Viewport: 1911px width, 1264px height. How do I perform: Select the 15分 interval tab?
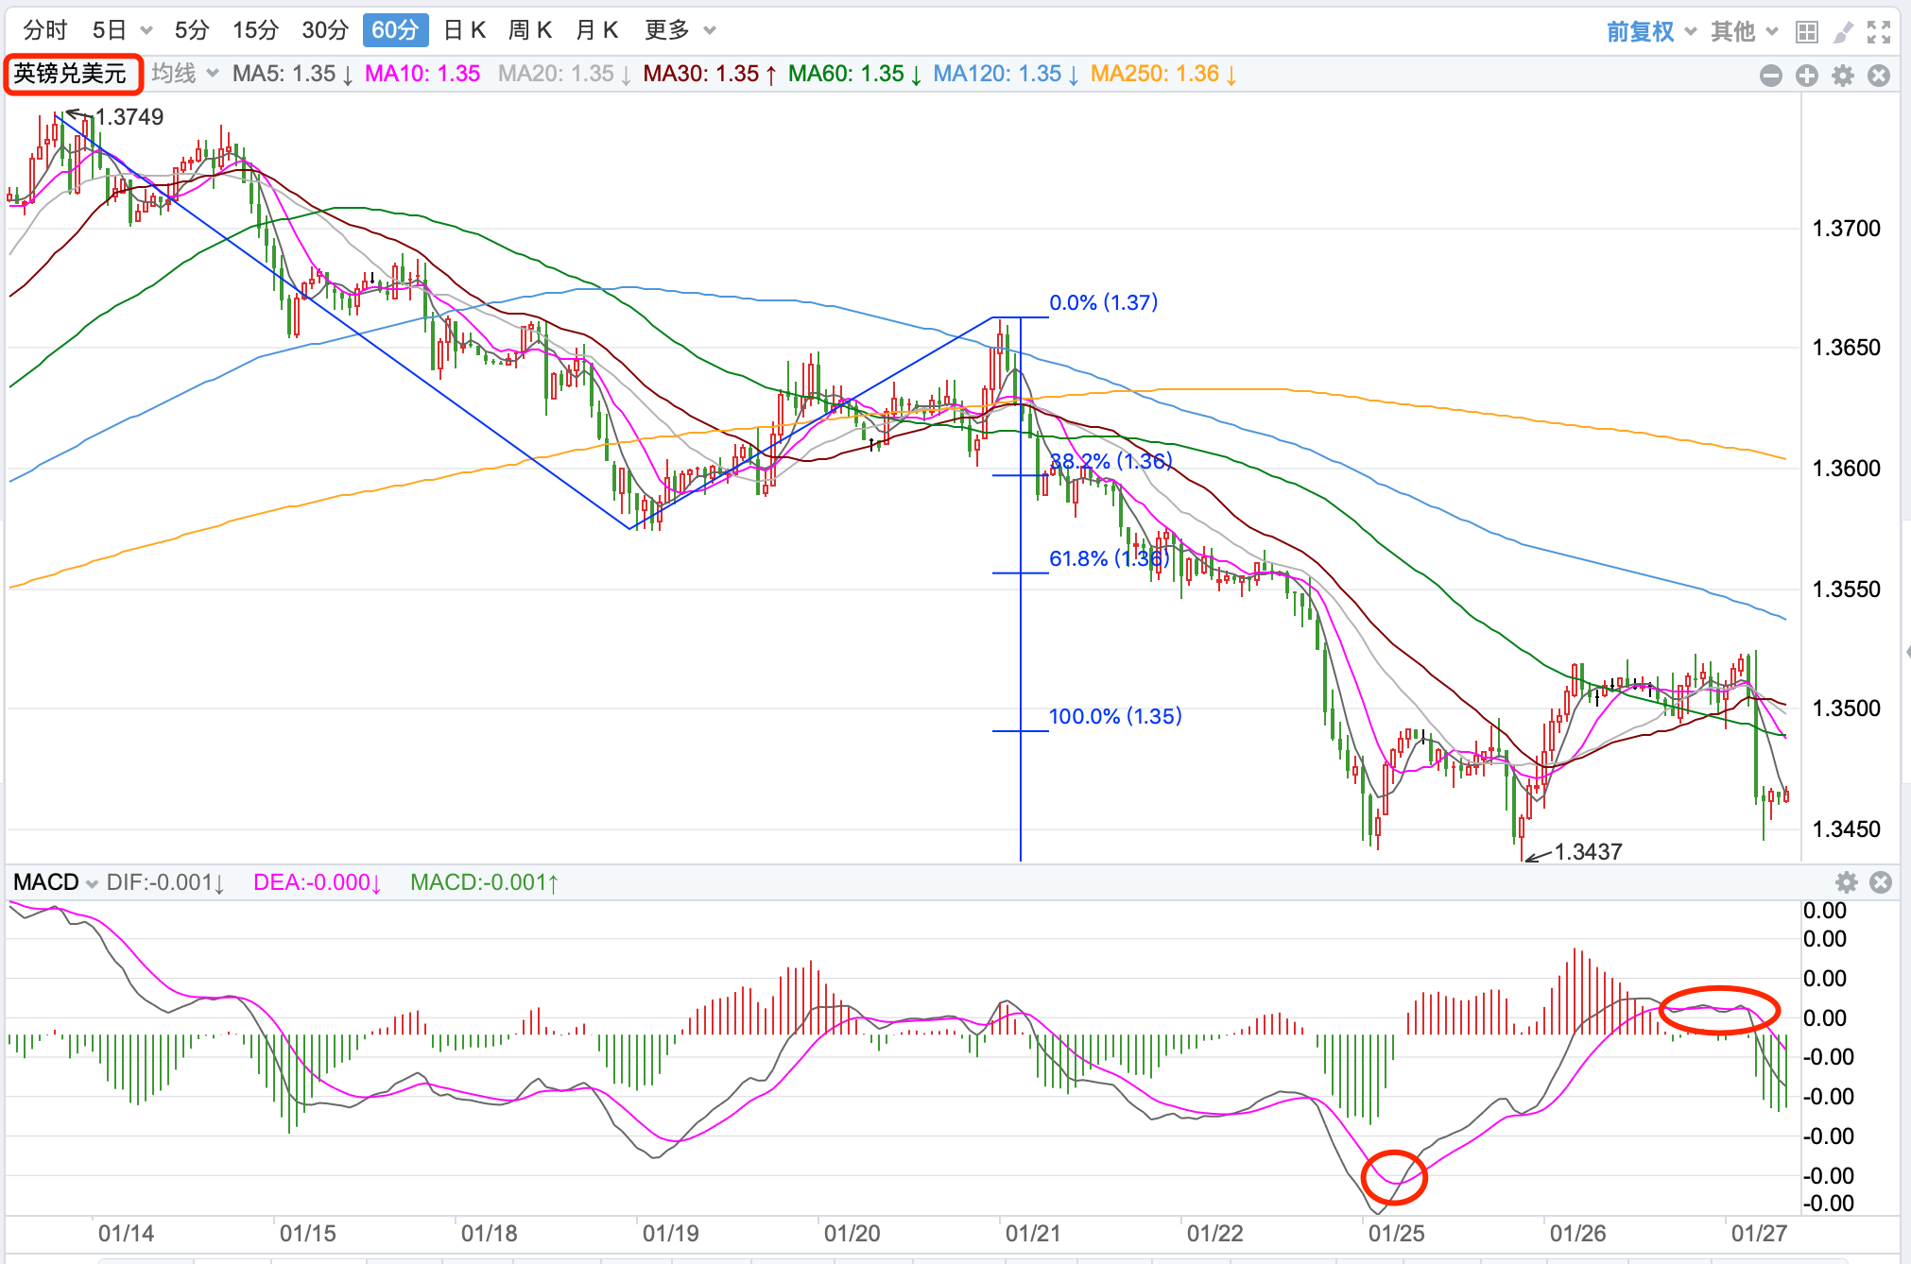pyautogui.click(x=255, y=31)
